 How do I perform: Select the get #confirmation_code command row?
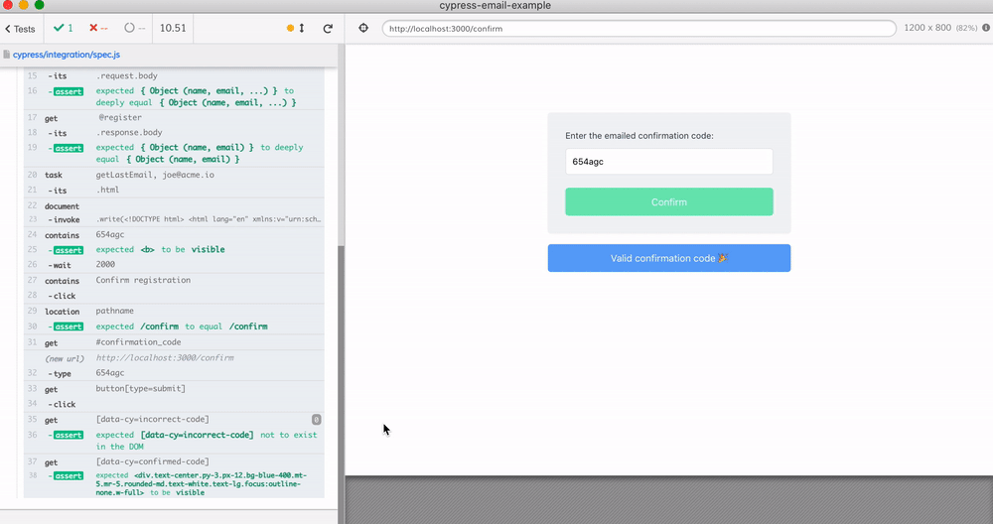tap(174, 343)
